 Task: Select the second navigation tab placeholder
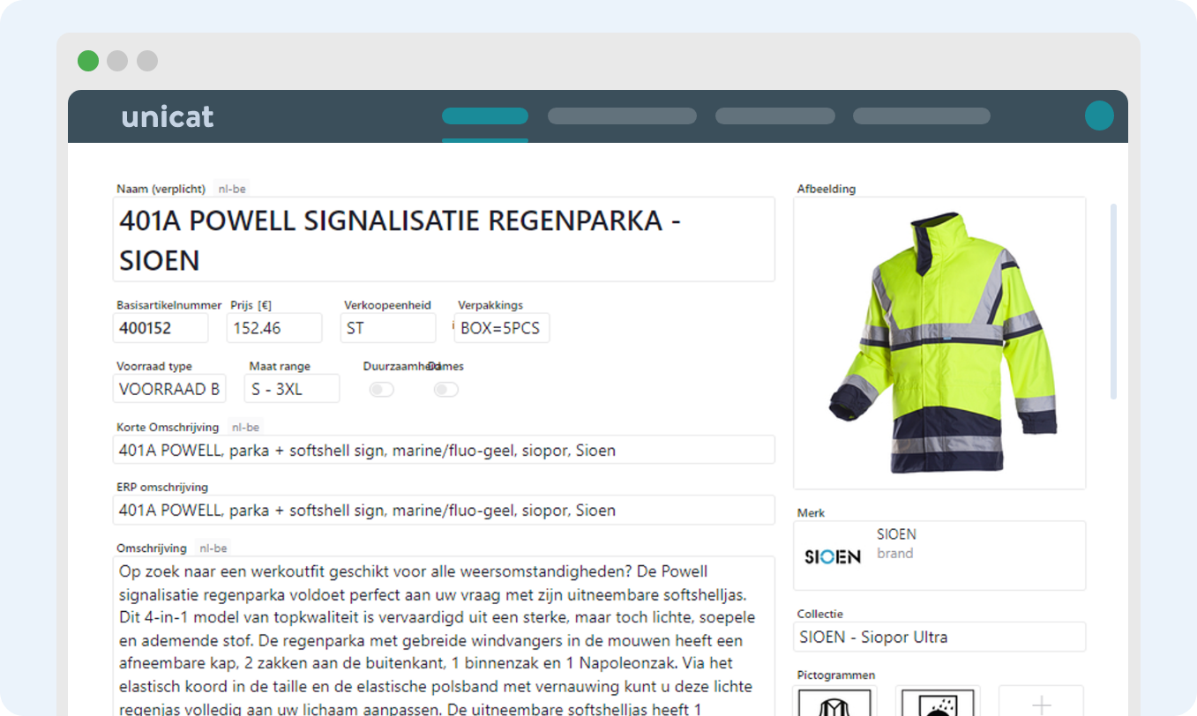[x=621, y=116]
